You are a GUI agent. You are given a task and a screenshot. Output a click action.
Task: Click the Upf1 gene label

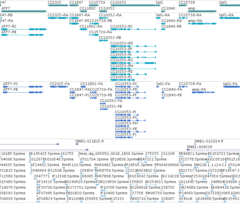click(x=223, y=3)
